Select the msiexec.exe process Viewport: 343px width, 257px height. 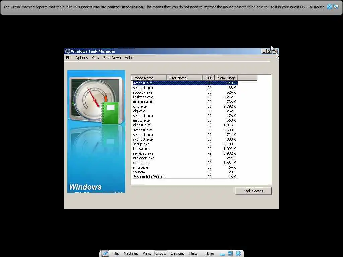pyautogui.click(x=185, y=102)
